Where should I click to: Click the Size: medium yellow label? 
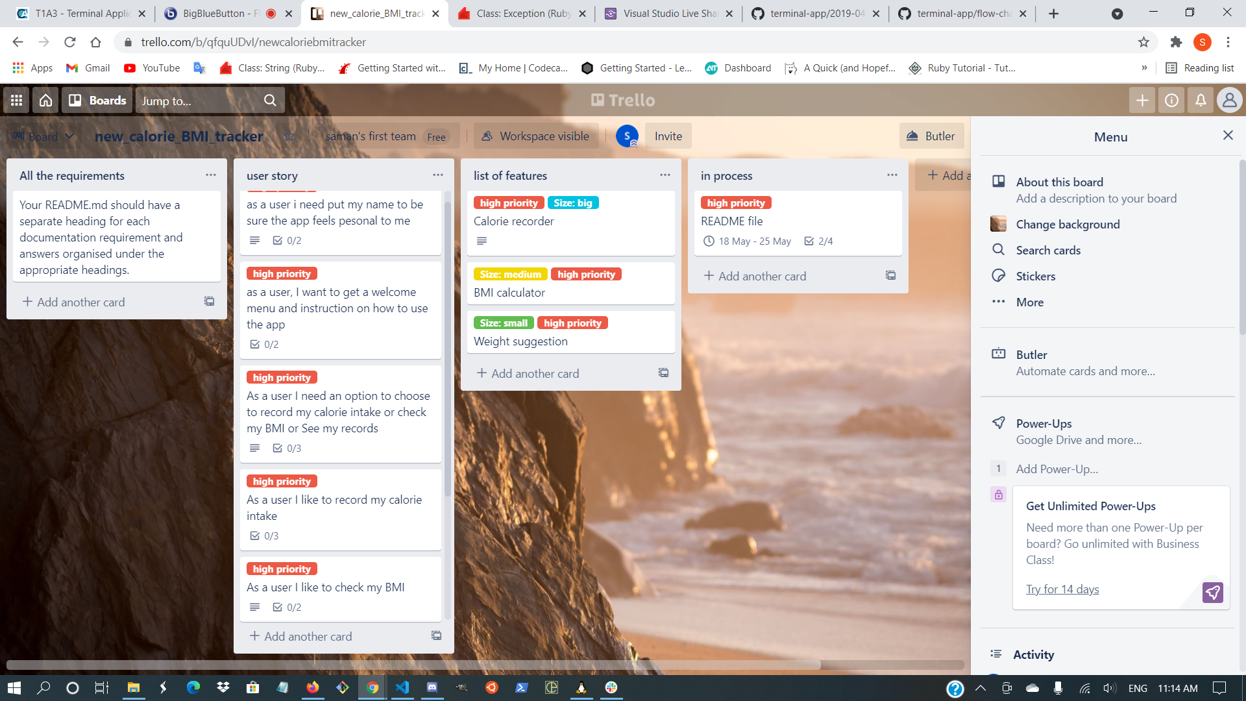510,275
